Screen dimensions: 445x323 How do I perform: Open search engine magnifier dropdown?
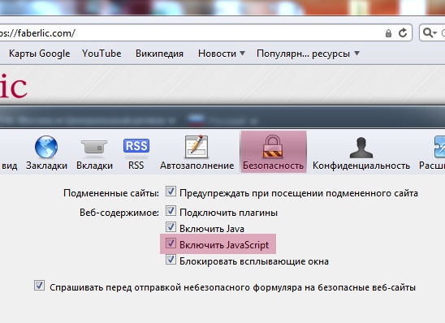(429, 33)
